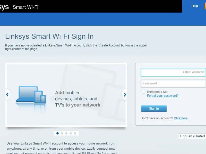Click the 'Add mobile devices, tablets' slide text
206x154 pixels.
(78, 99)
